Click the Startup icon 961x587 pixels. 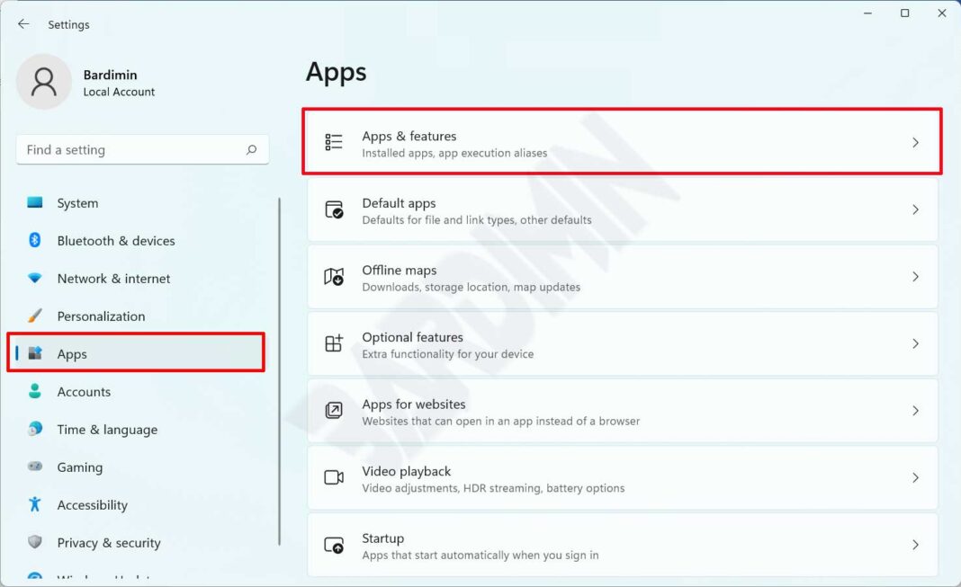(x=334, y=545)
